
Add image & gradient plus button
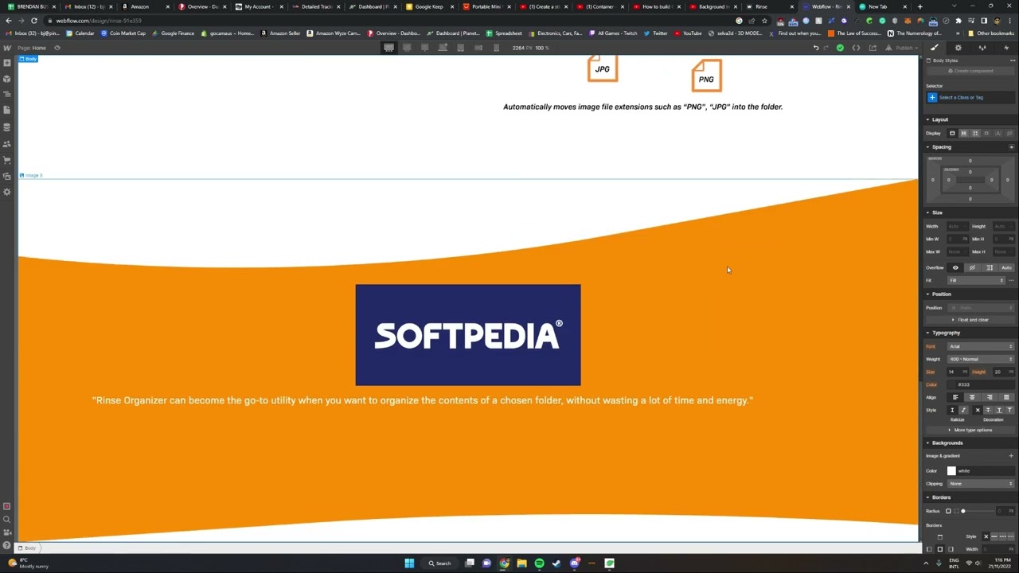click(1011, 456)
